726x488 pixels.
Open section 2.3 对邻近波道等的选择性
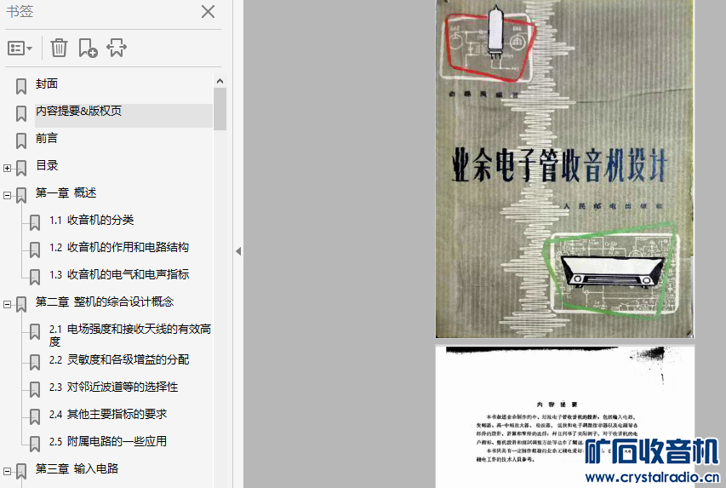(113, 387)
